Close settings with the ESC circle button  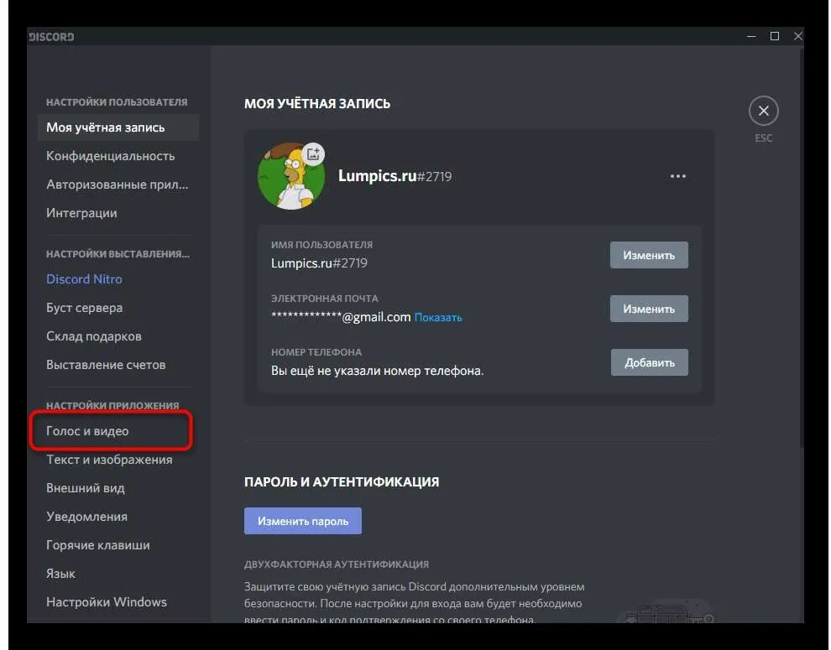pyautogui.click(x=763, y=111)
